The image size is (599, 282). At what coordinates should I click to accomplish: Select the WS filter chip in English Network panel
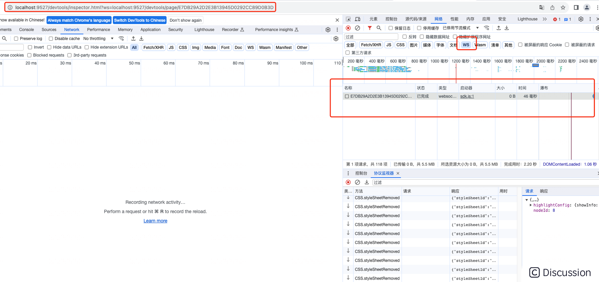click(x=251, y=47)
